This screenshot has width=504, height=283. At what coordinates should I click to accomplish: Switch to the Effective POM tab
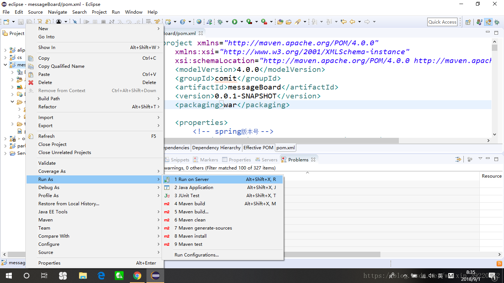click(x=258, y=148)
